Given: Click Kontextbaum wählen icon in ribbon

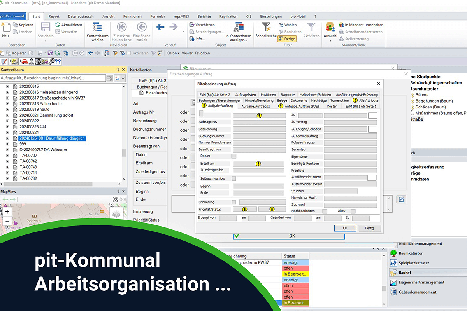Looking at the screenshot, I should pyautogui.click(x=97, y=27).
